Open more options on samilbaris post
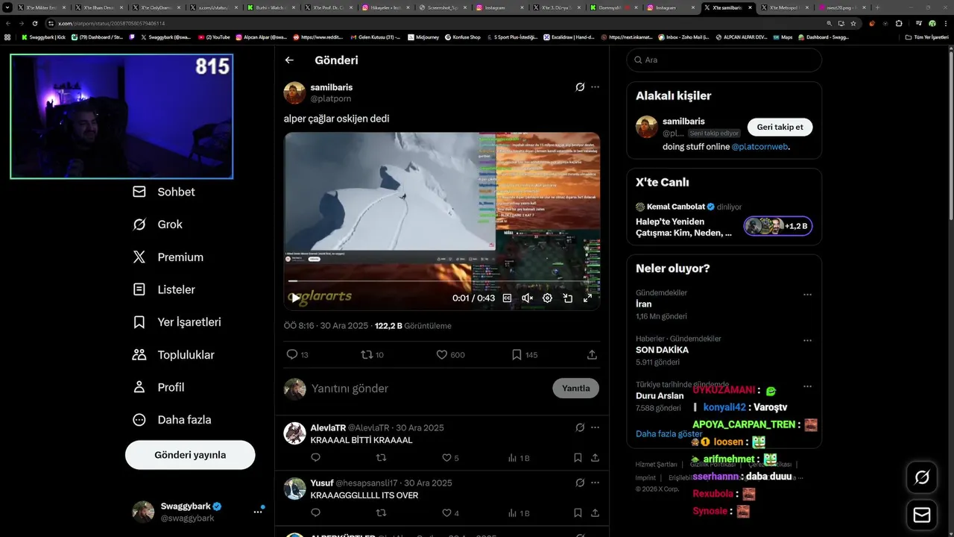This screenshot has width=954, height=537. [x=595, y=87]
